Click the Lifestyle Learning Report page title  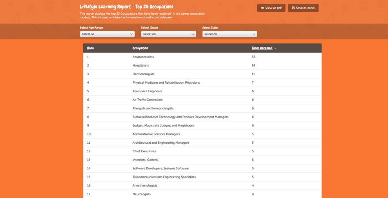coord(126,7)
